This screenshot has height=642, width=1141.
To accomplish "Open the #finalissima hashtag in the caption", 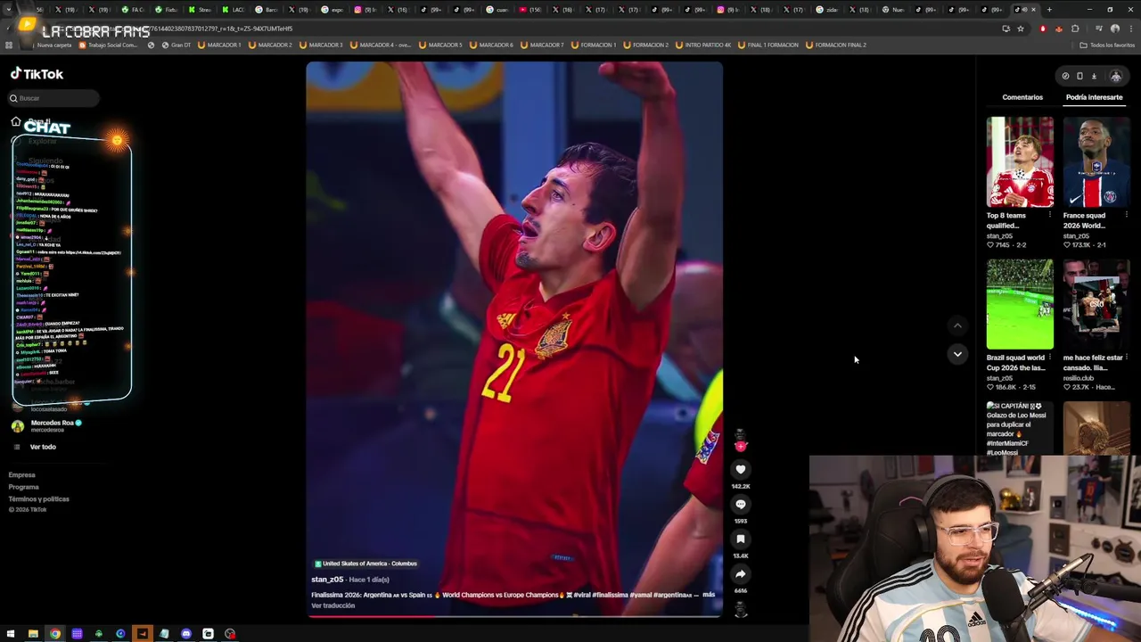I will pos(611,595).
